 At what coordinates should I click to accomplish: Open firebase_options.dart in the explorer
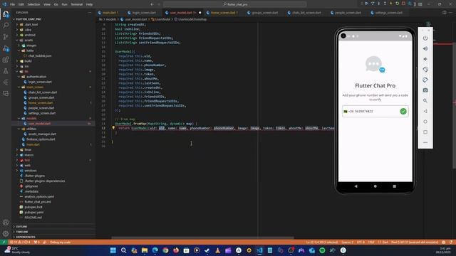point(41,139)
